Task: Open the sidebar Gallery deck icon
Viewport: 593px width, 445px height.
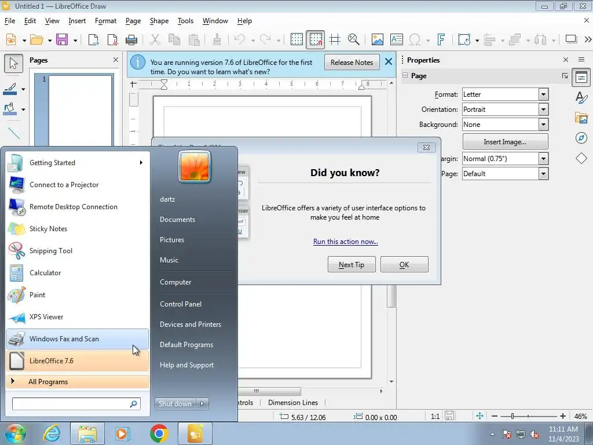Action: coord(581,118)
